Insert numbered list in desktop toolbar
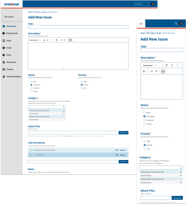Image resolution: width=186 pixels, height=204 pixels. (65, 40)
